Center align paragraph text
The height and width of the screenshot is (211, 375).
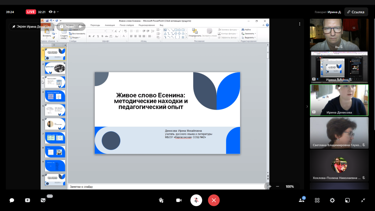[136, 36]
